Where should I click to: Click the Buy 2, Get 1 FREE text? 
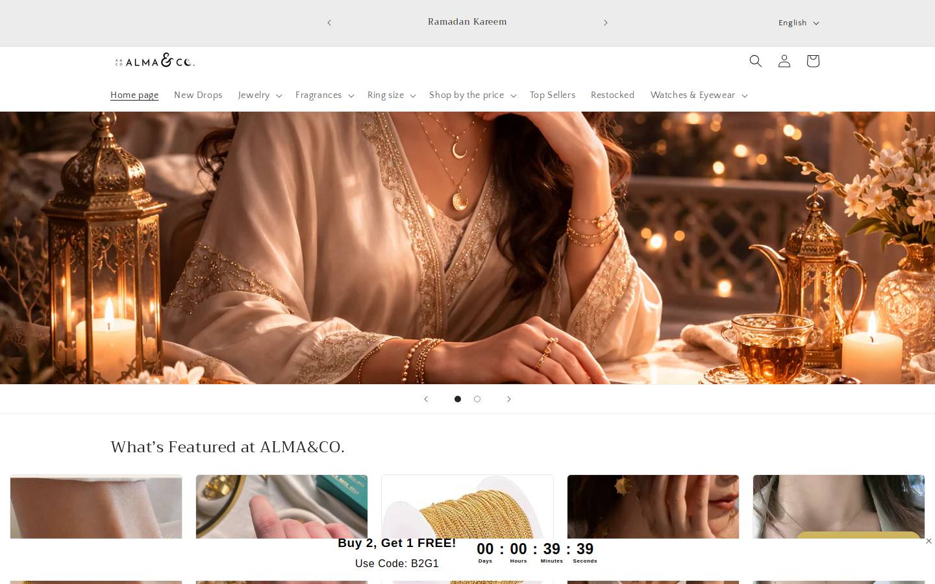point(397,543)
